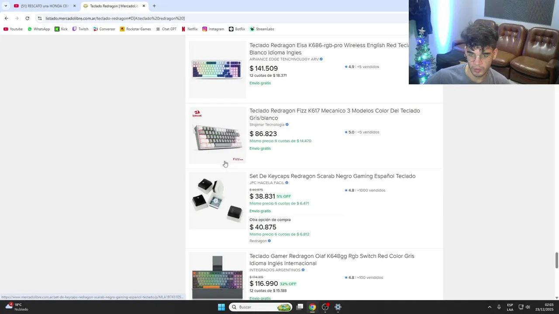
Task: Switch to Teclado Redragon MercadoLibre tab
Action: tap(114, 6)
